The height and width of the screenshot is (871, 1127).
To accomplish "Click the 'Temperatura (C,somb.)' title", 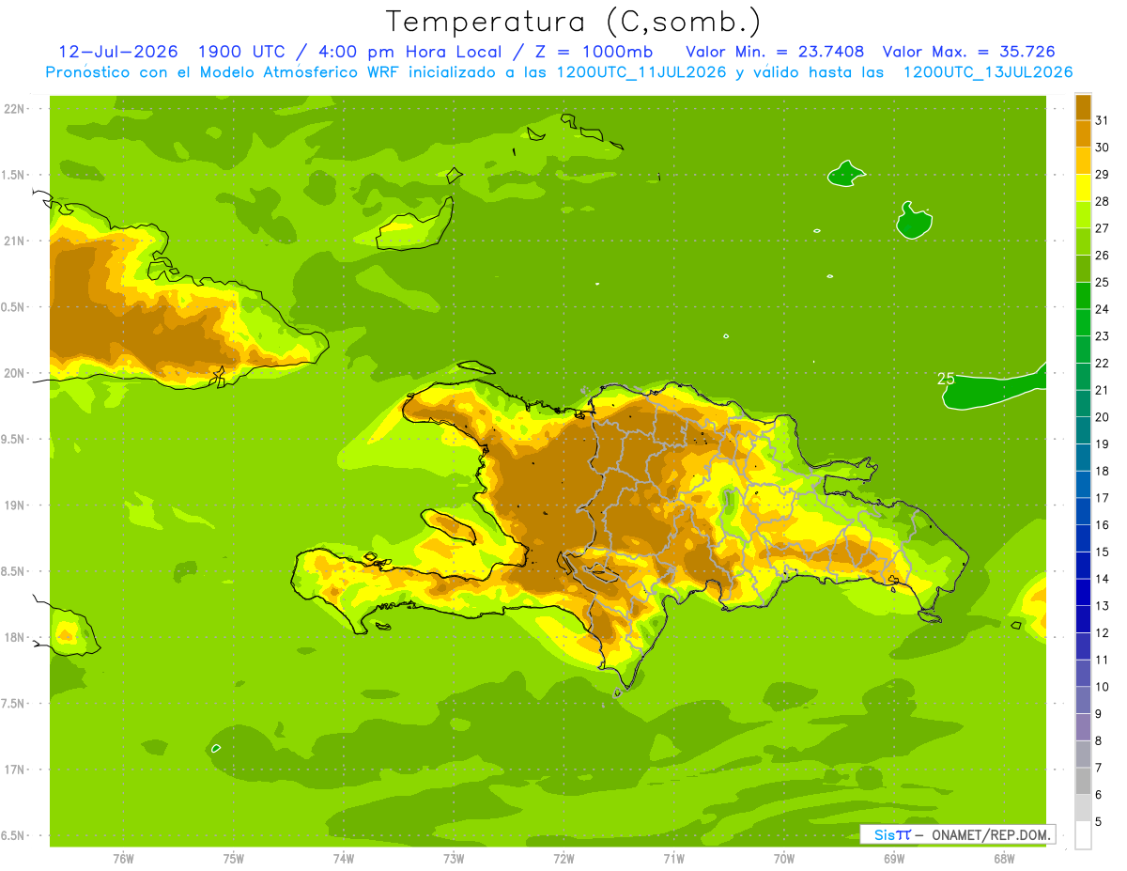I will (x=573, y=23).
